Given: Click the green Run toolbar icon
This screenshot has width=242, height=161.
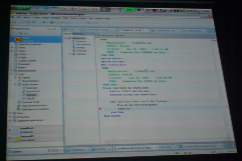Looking at the screenshot, I should pos(52,22).
